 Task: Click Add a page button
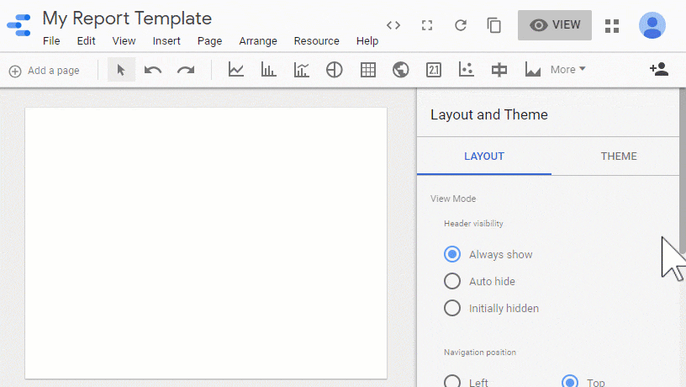[44, 71]
